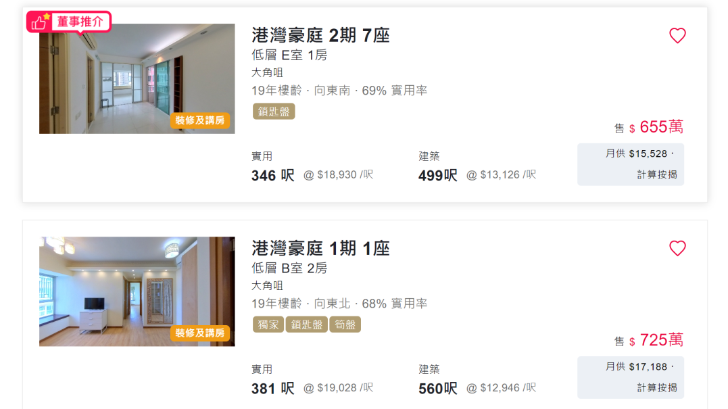
Task: Select the 鎖匙盤 tag on first listing
Action: tap(274, 112)
